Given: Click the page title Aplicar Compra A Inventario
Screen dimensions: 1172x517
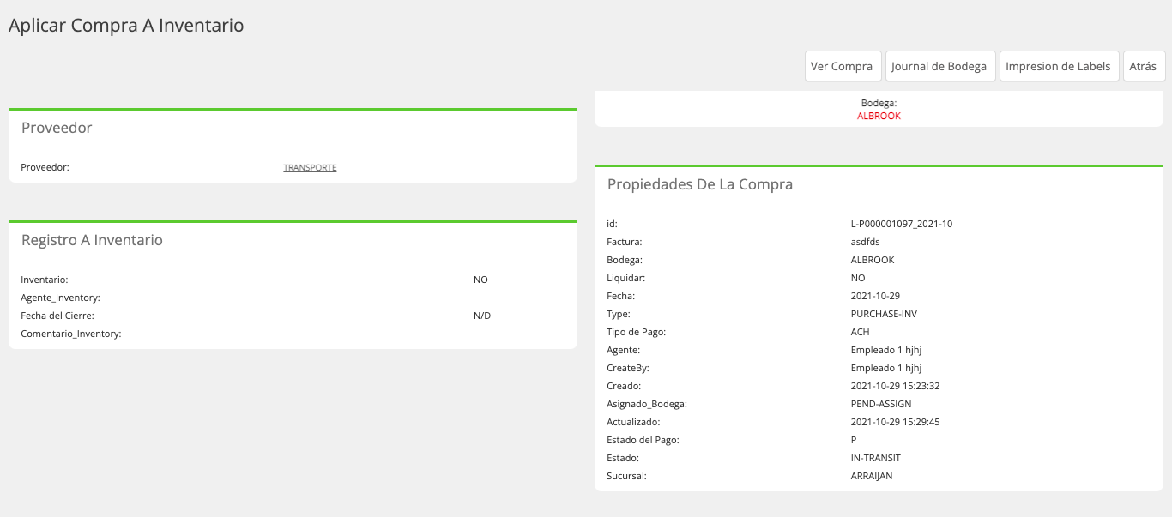Looking at the screenshot, I should [126, 26].
